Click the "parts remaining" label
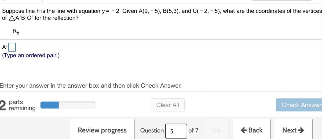 22,105
